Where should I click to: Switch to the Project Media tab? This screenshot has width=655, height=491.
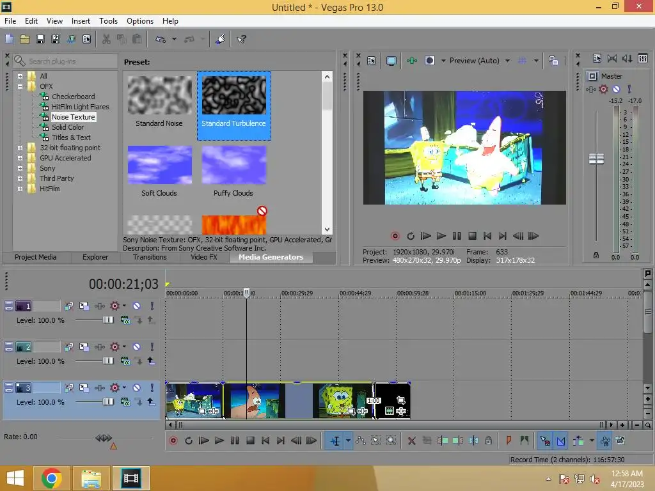tap(36, 257)
